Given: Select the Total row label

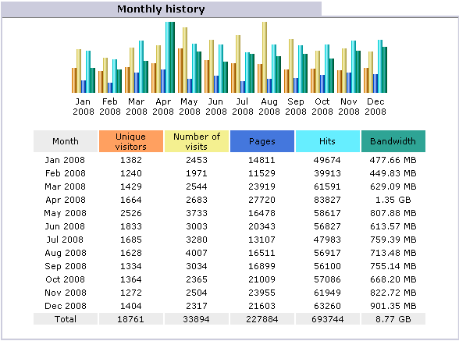Looking at the screenshot, I should point(66,319).
